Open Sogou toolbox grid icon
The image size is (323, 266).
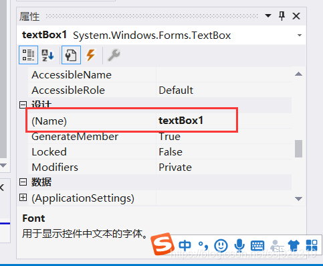tap(312, 245)
